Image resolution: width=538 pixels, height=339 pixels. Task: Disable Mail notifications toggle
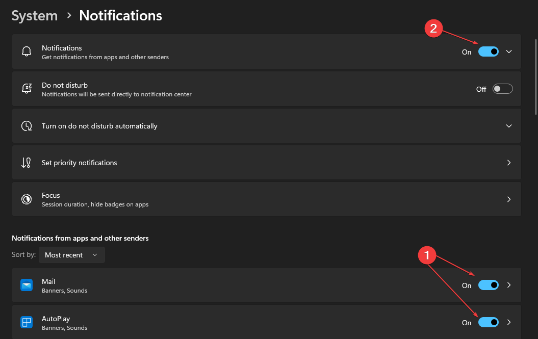(x=488, y=285)
